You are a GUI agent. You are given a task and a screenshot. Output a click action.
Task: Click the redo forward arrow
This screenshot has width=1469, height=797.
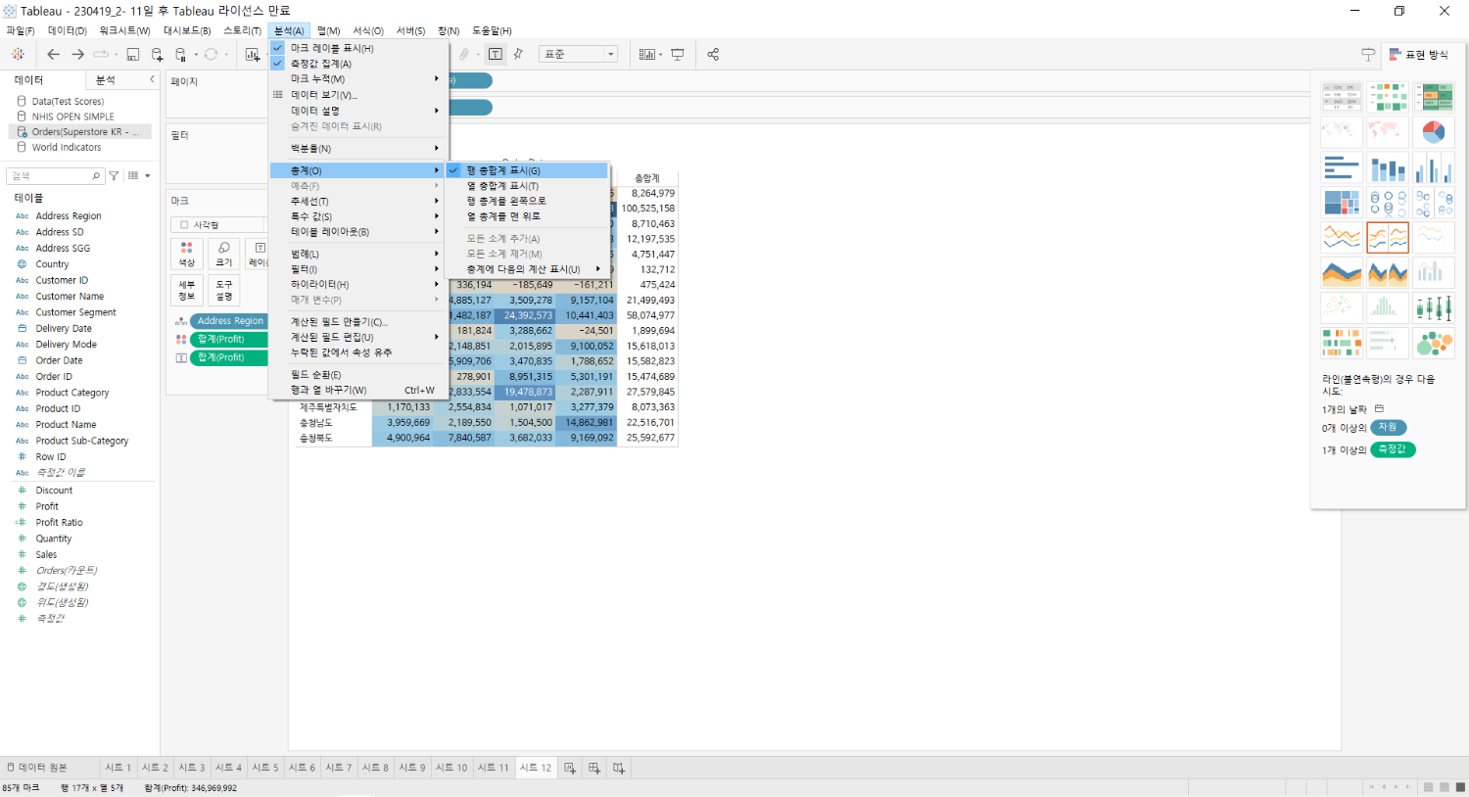click(x=77, y=55)
